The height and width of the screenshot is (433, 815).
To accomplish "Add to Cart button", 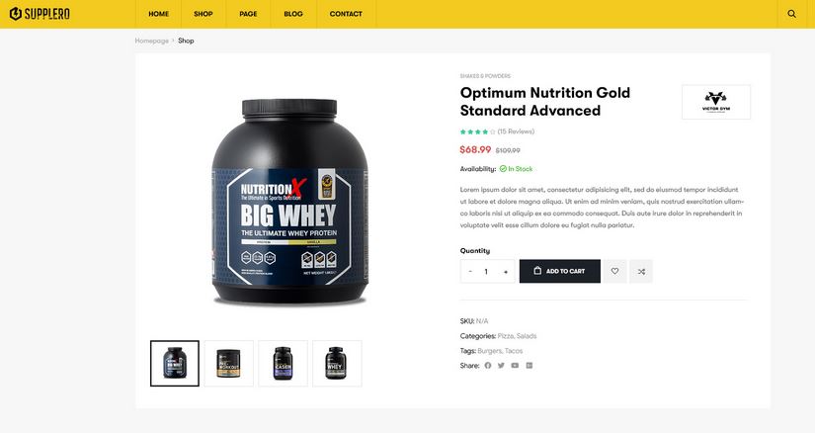I will pos(560,271).
